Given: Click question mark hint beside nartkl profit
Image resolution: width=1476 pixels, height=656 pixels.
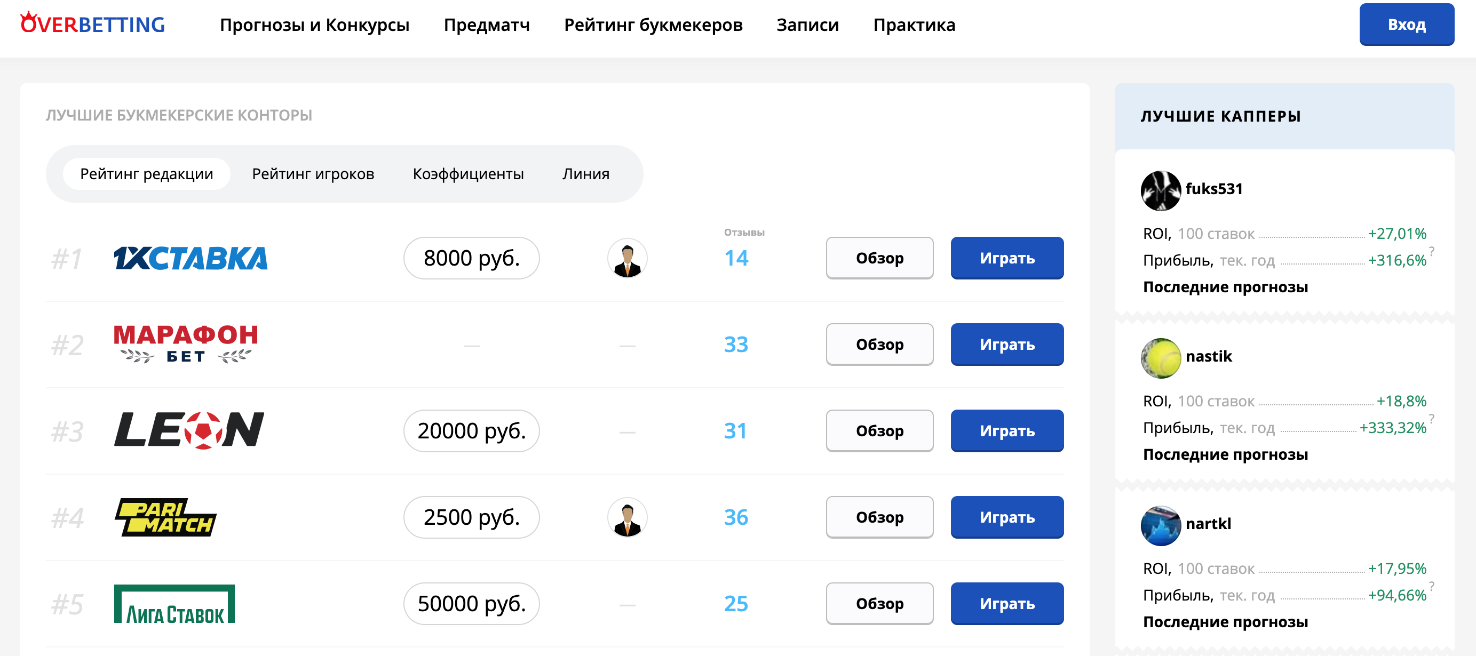Looking at the screenshot, I should point(1432,586).
